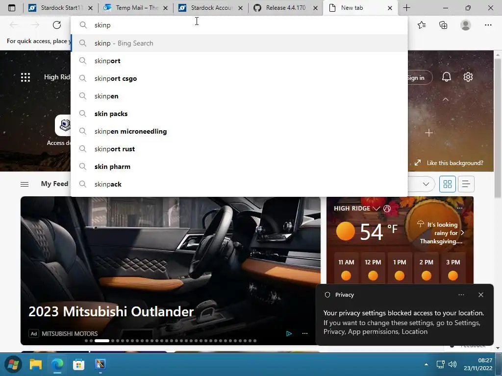Open the profile avatar icon

pos(466,25)
